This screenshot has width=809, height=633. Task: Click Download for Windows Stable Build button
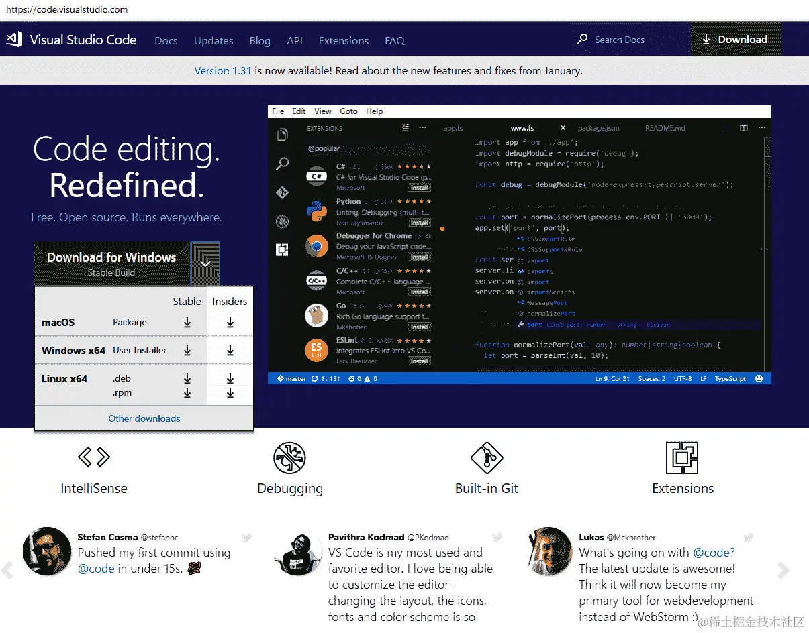point(111,264)
